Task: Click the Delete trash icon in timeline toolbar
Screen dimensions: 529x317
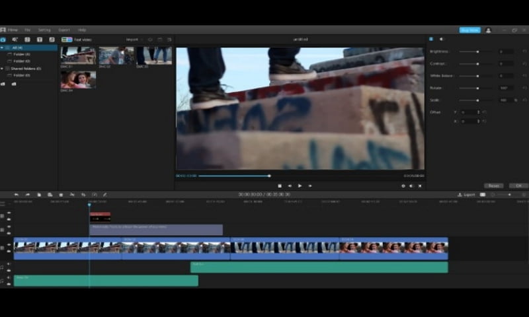Action: click(x=61, y=195)
